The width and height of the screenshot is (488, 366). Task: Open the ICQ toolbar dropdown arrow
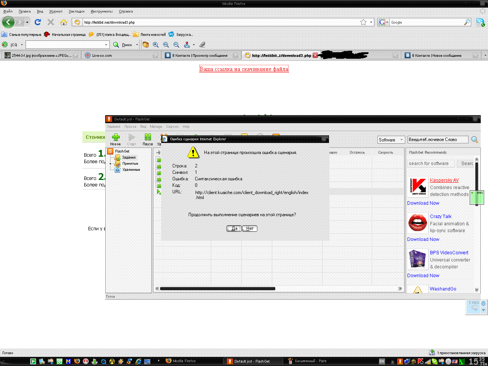22,45
